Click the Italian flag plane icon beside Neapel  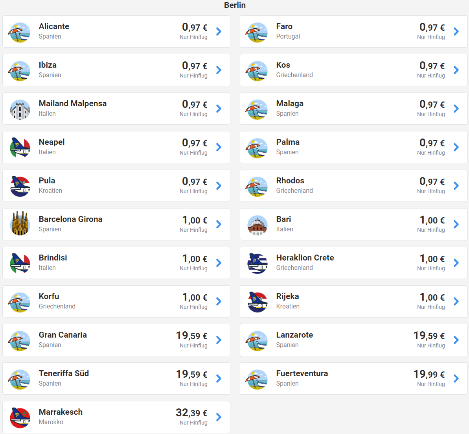pyautogui.click(x=20, y=148)
